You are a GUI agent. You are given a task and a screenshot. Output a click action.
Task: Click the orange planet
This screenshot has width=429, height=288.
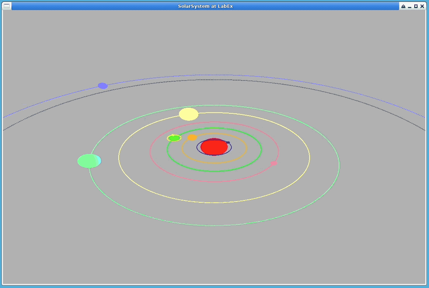pos(192,137)
